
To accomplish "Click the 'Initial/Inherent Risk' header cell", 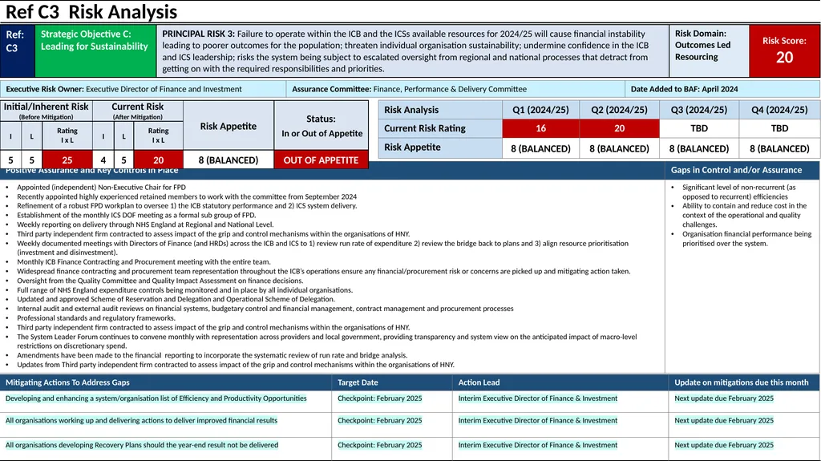I will pos(46,111).
